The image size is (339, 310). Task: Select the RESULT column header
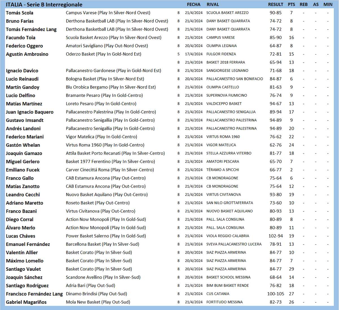(x=275, y=5)
